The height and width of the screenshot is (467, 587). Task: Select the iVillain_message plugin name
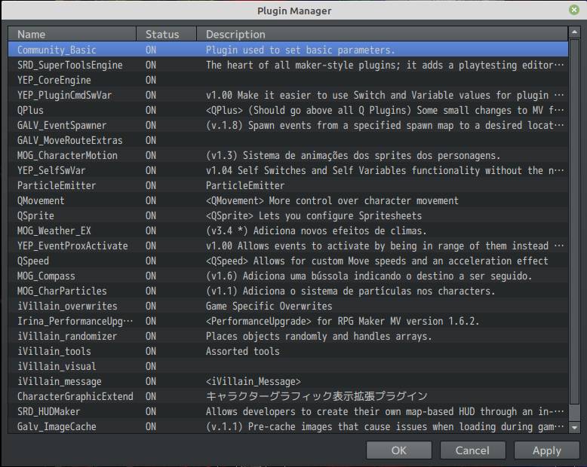tap(60, 381)
